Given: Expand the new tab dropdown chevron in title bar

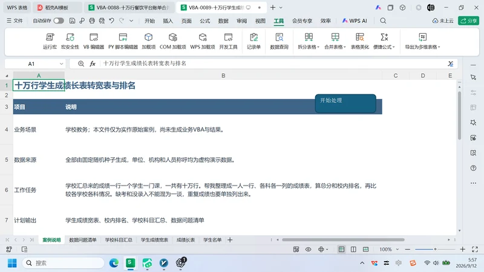Looking at the screenshot, I should 281,7.
